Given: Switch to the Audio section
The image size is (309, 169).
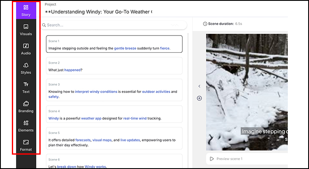Looking at the screenshot, I should tap(26, 49).
